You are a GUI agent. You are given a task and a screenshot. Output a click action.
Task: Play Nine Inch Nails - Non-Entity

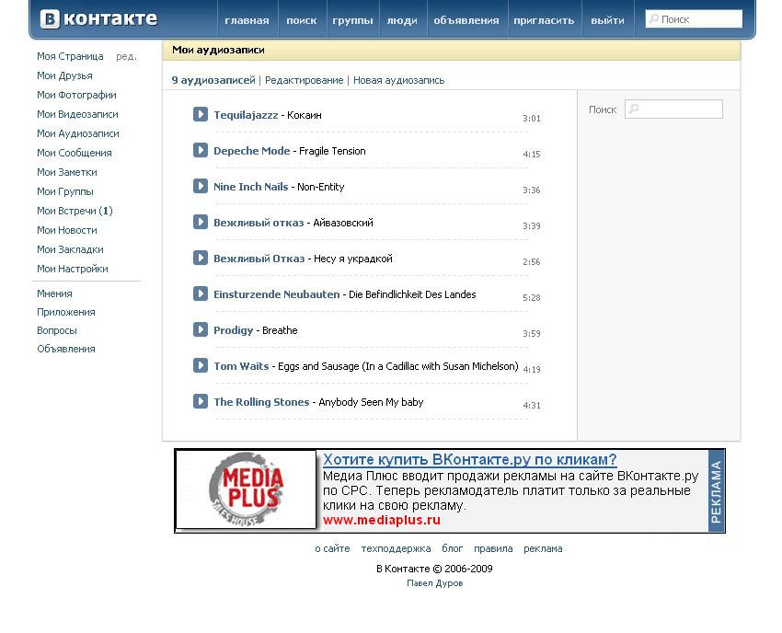coord(201,186)
